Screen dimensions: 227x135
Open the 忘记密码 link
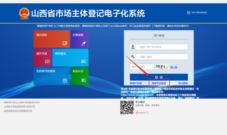183,83
